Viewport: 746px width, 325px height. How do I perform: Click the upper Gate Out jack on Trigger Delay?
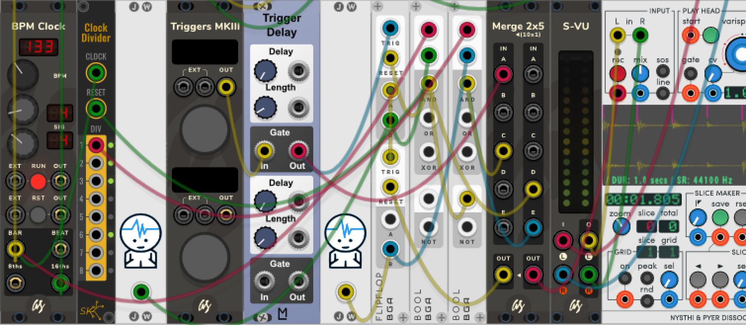pos(298,150)
